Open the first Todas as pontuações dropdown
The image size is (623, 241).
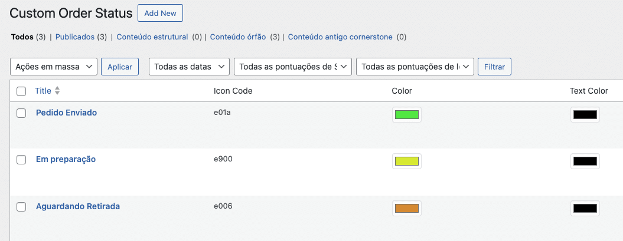[293, 67]
